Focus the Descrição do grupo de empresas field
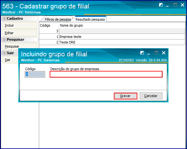Viewport: 187px width, 149px height. [106, 74]
